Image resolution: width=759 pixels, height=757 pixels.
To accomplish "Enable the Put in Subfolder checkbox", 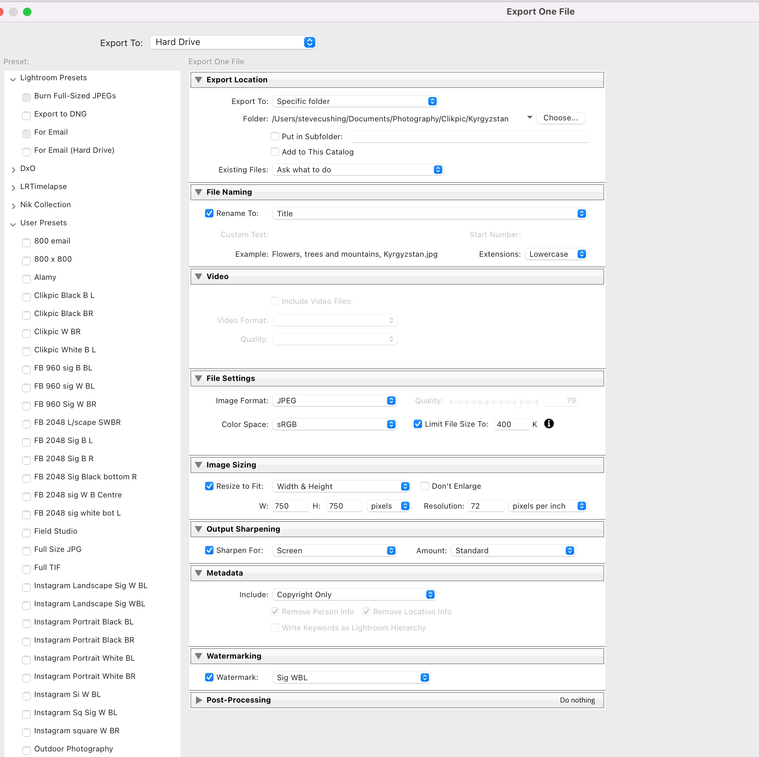I will [x=275, y=136].
